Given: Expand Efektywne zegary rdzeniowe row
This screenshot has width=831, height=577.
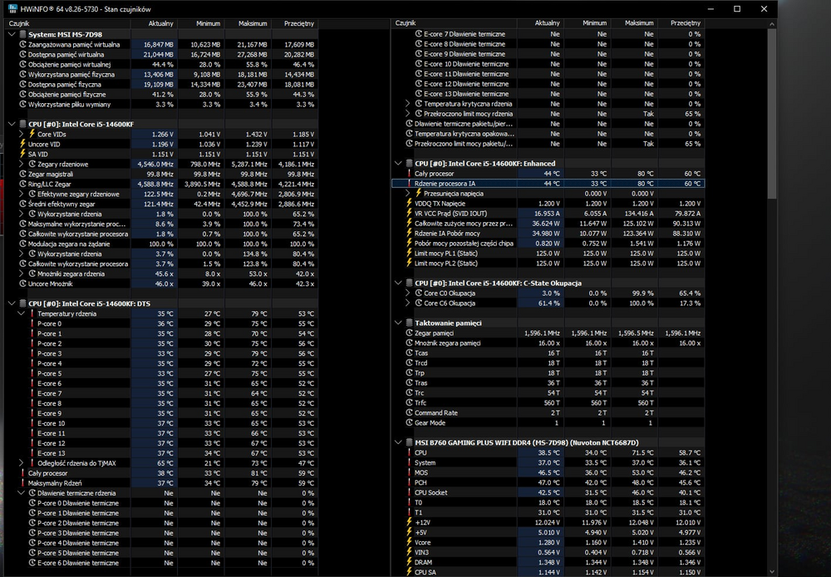Looking at the screenshot, I should 22,194.
